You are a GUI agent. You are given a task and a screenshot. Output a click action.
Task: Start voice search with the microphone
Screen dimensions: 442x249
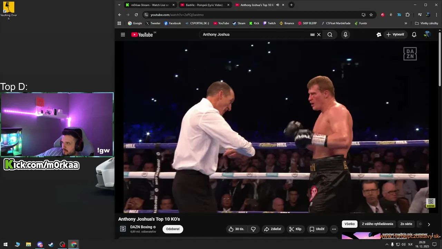(345, 35)
